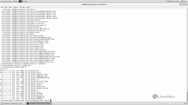Open the Applications menu in top panel
The width and height of the screenshot is (188, 105).
(x=6, y=1)
